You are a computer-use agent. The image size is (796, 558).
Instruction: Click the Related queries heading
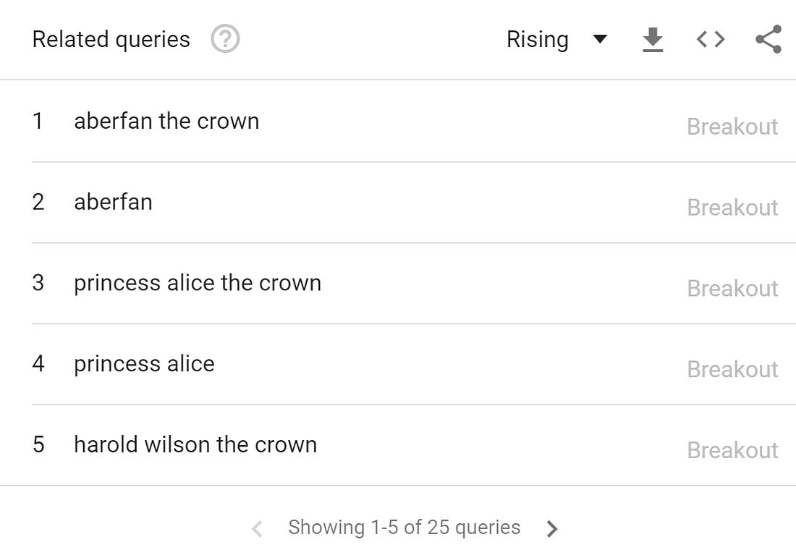coord(111,40)
